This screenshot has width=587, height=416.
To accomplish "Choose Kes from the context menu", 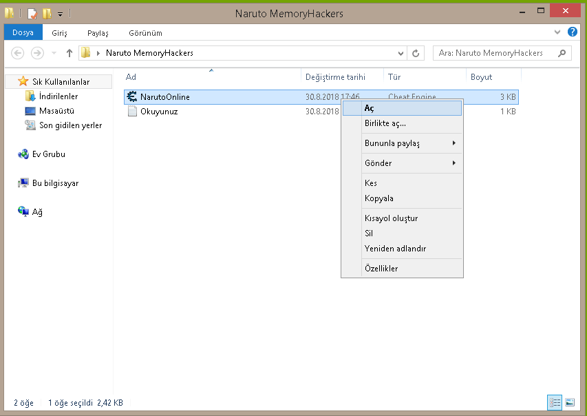I will (402, 183).
